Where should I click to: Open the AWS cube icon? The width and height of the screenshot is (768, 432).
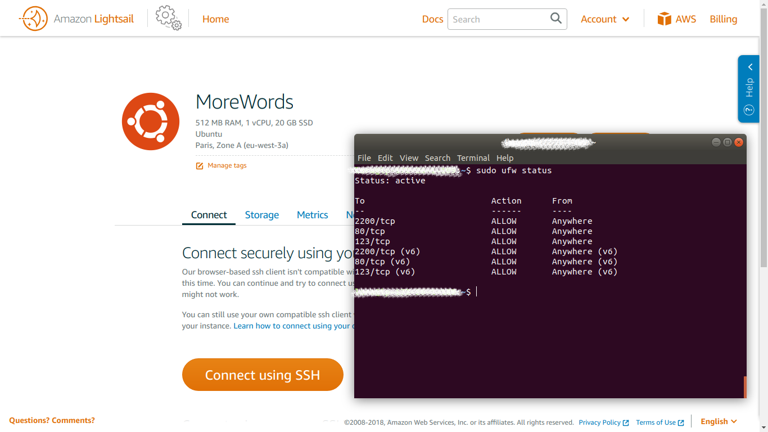(x=665, y=19)
